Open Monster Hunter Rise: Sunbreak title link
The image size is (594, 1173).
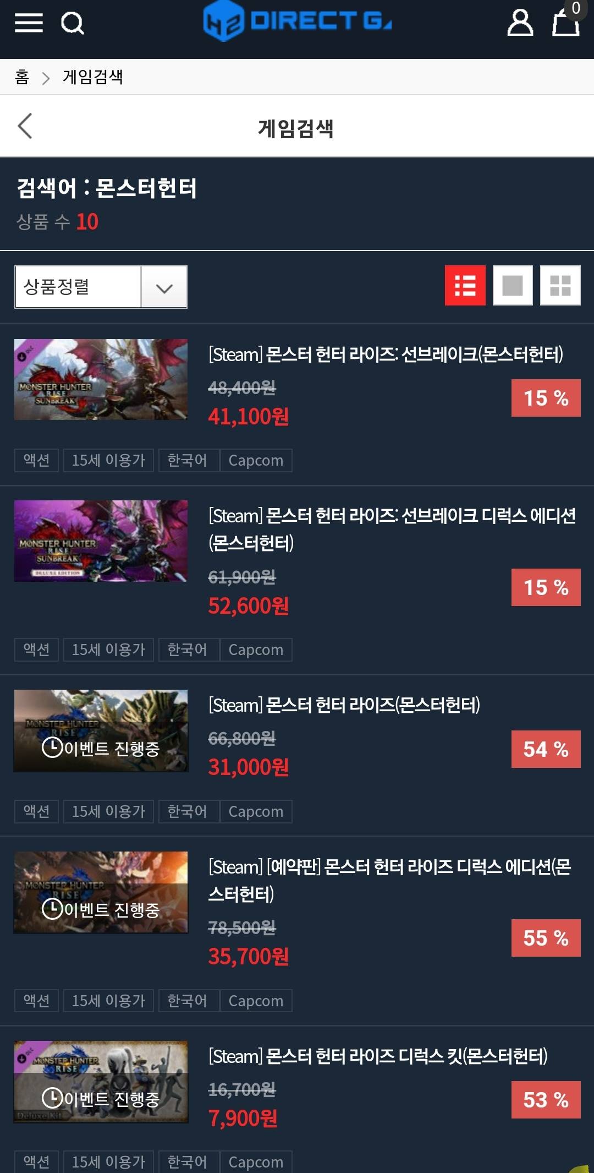point(386,354)
